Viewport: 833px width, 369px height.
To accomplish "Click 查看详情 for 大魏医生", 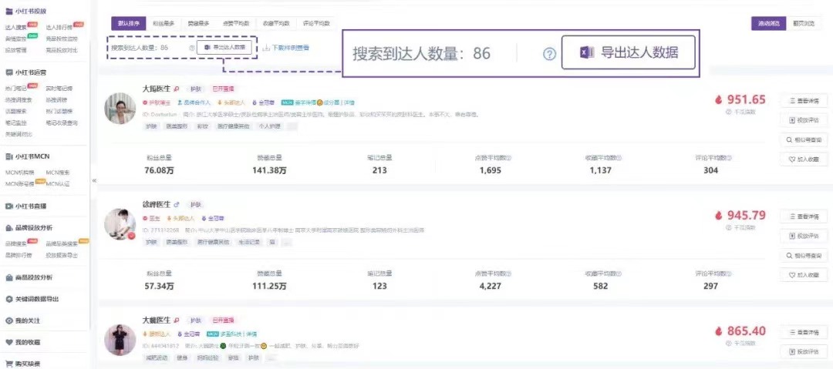I will [803, 332].
